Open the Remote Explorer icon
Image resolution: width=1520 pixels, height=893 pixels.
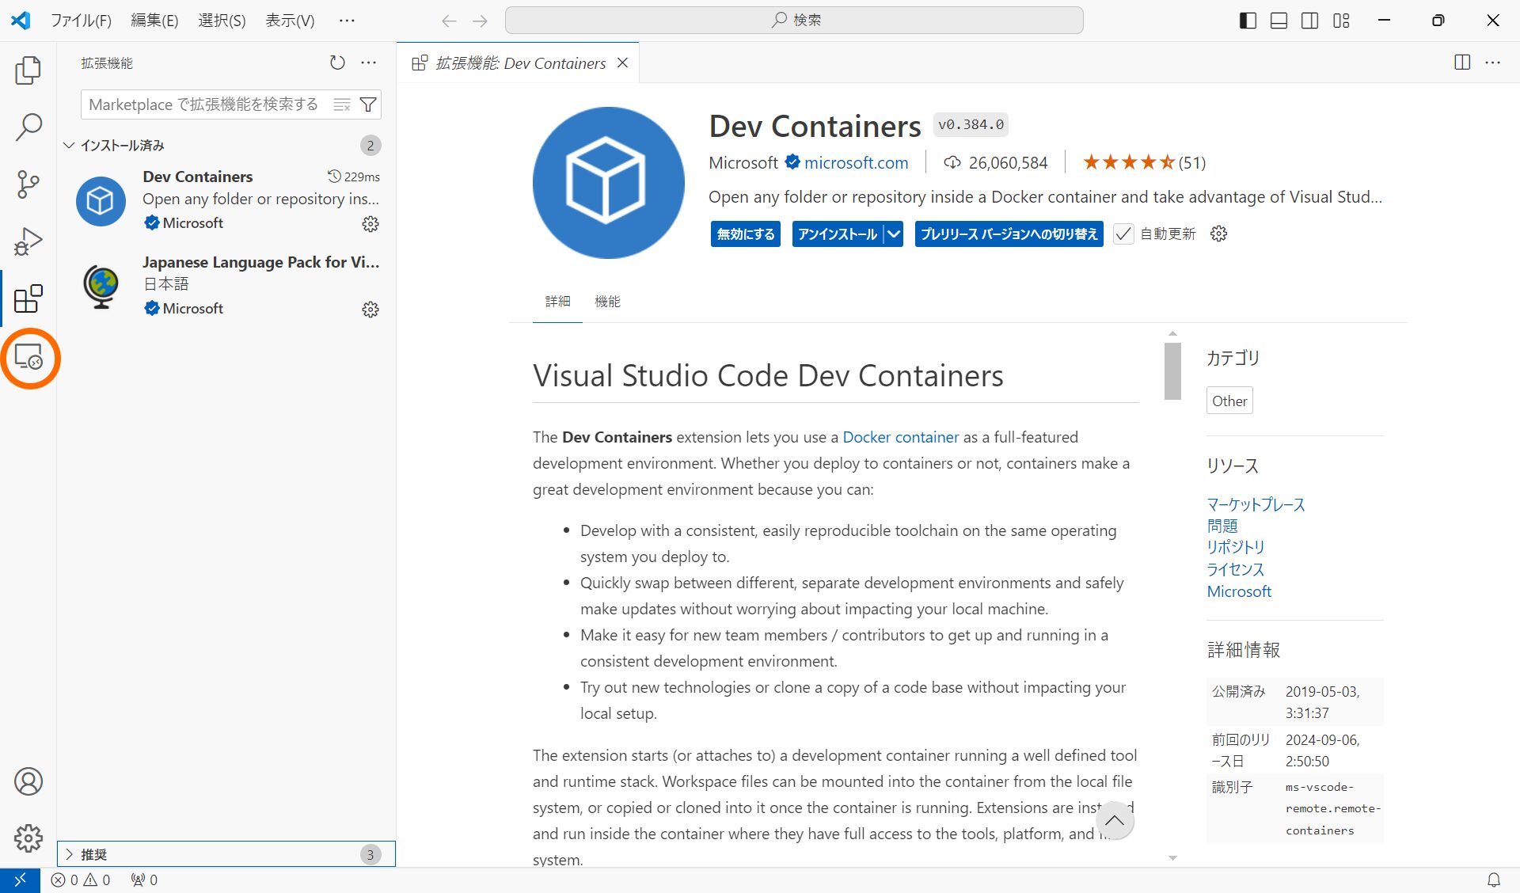(29, 359)
